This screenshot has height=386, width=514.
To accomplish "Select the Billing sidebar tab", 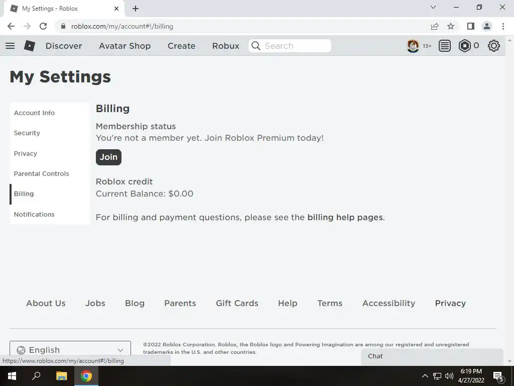I will [24, 194].
